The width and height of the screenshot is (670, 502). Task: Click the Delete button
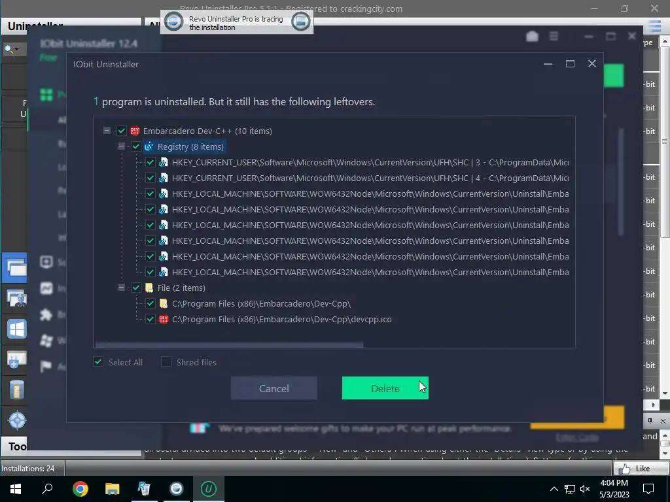click(x=385, y=388)
